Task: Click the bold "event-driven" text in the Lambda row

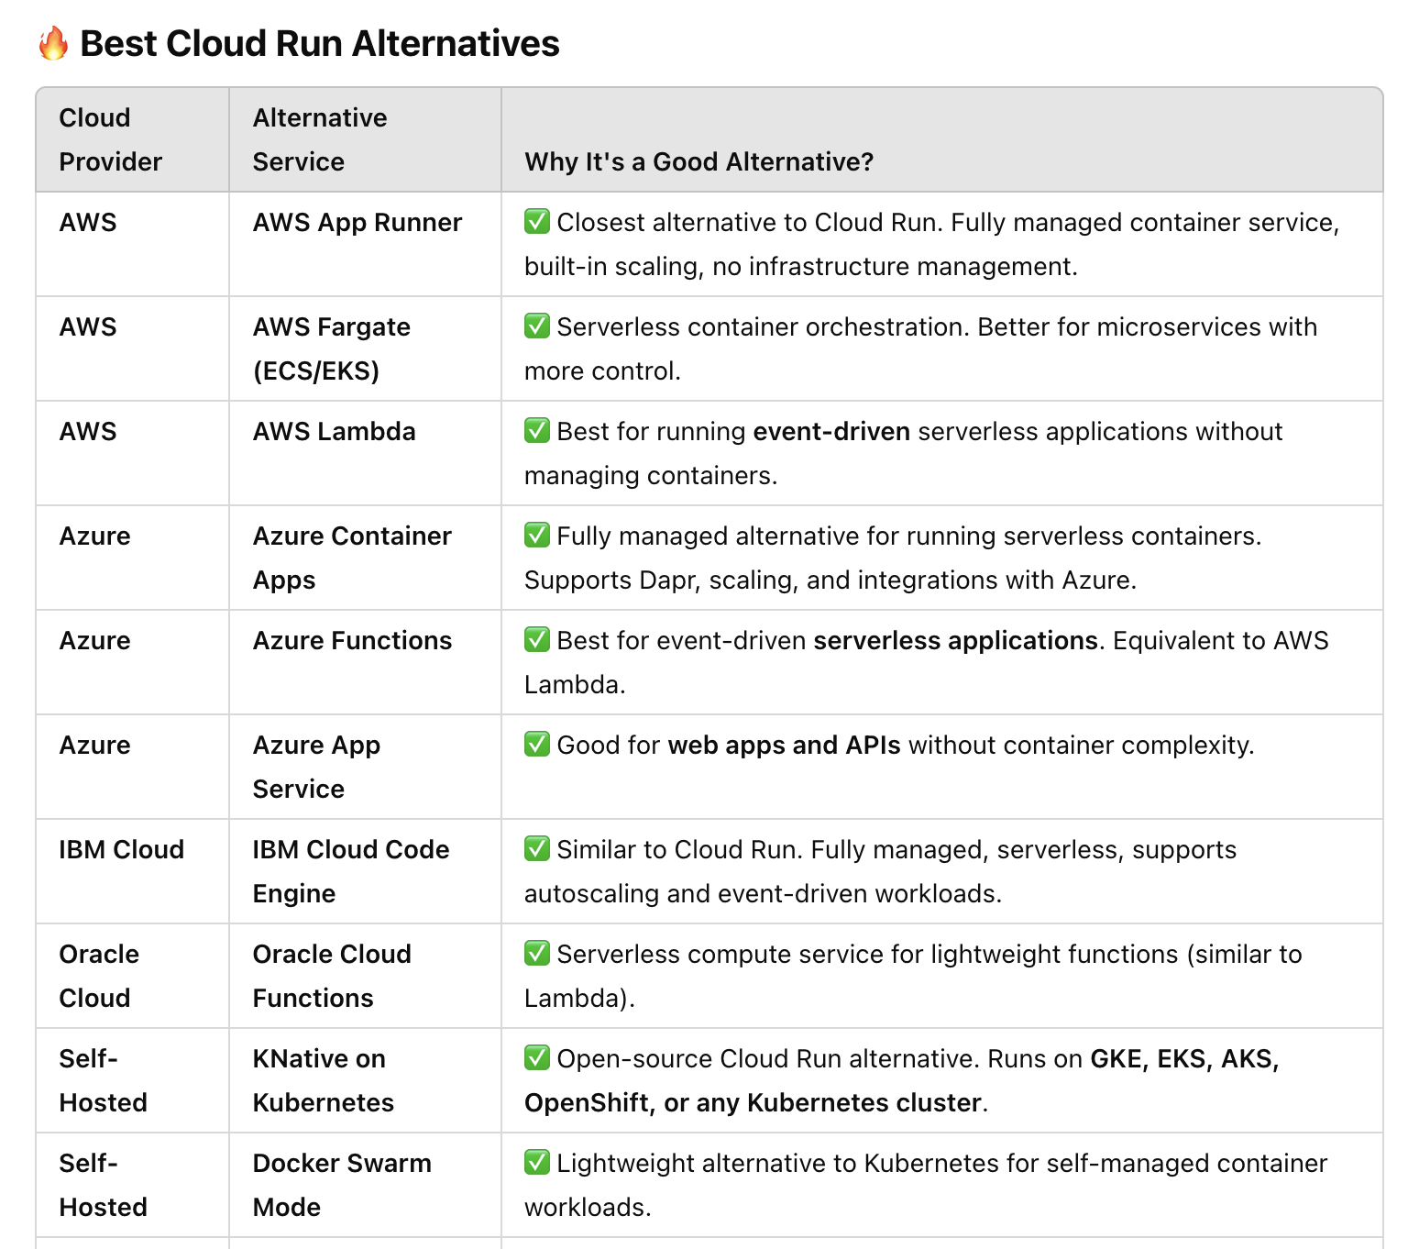Action: pos(830,431)
